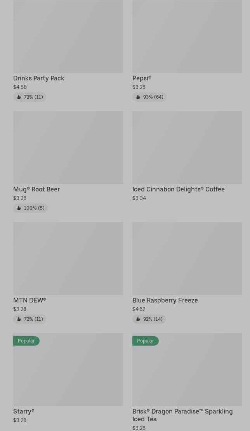The image size is (250, 431).
Task: Open the Pepsi product image
Action: 187,36
